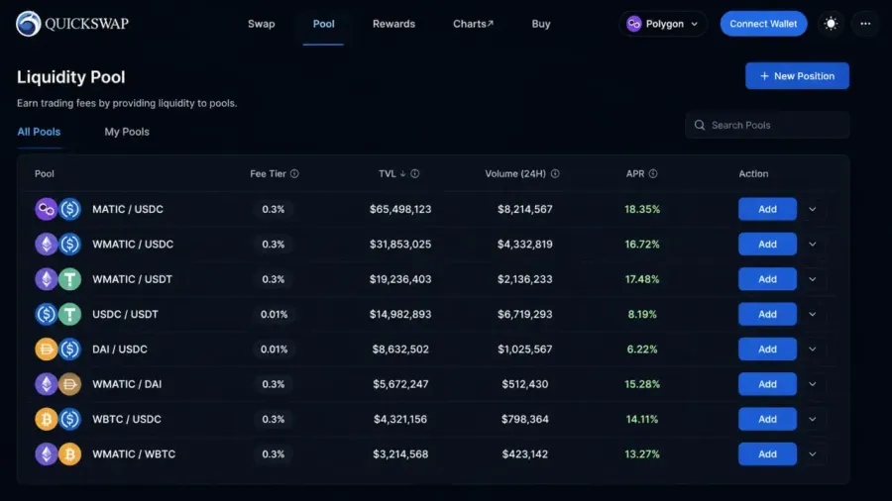The width and height of the screenshot is (892, 501).
Task: Open the Swap tab
Action: (261, 24)
